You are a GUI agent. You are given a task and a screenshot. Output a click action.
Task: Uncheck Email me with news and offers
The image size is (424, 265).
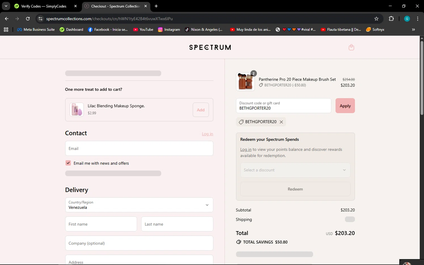coord(68,163)
